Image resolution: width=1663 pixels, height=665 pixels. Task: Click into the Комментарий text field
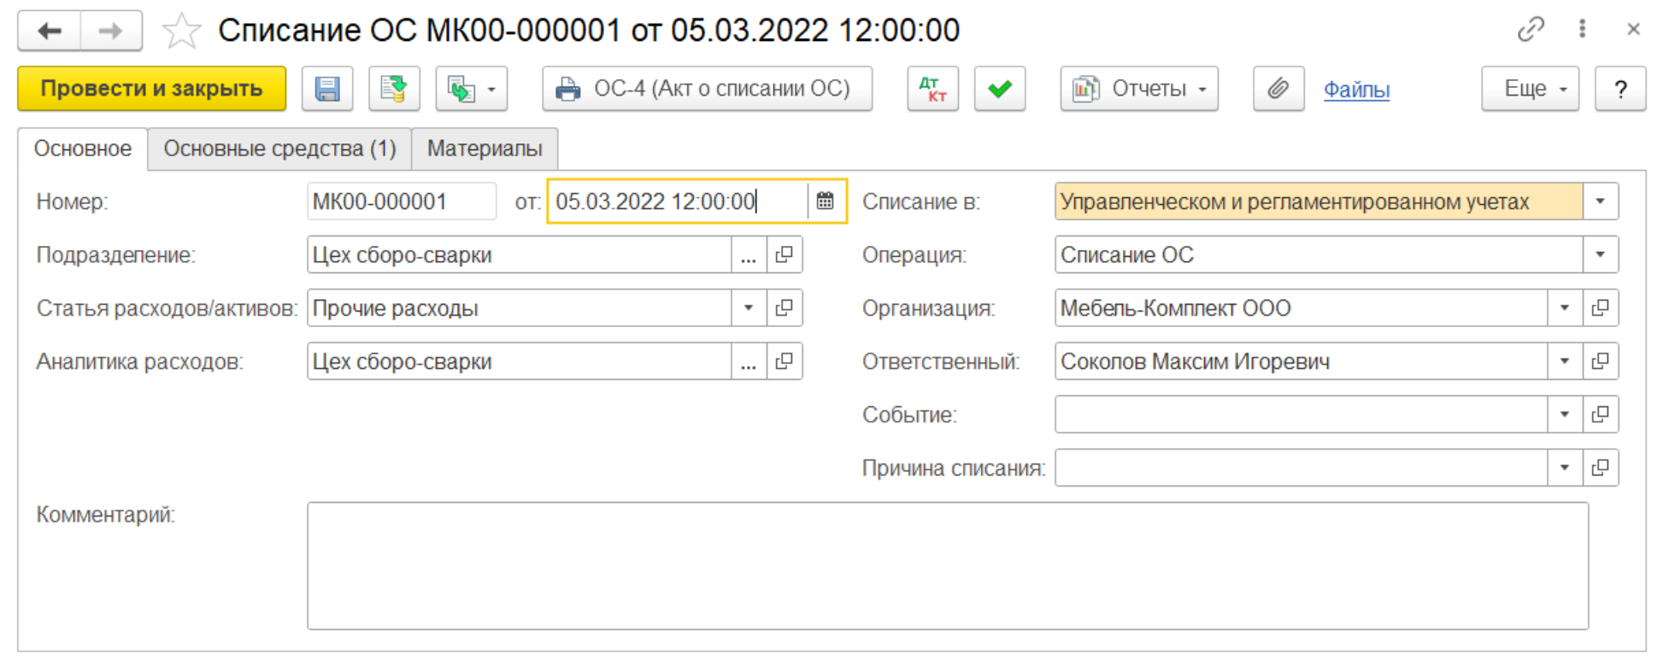coord(948,566)
